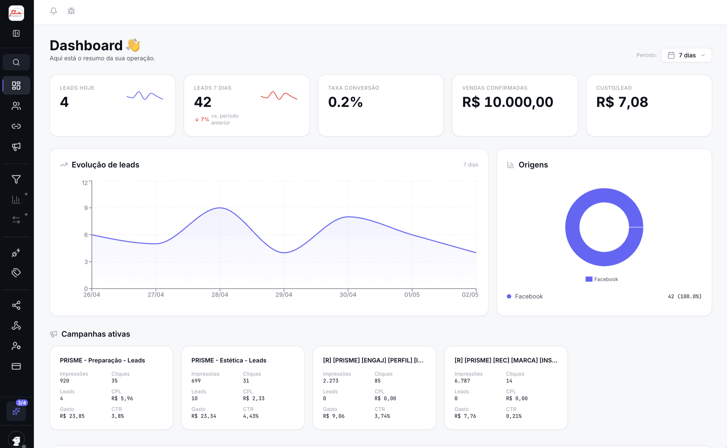Open the webhook icon in sidebar
727x448 pixels.
[16, 326]
